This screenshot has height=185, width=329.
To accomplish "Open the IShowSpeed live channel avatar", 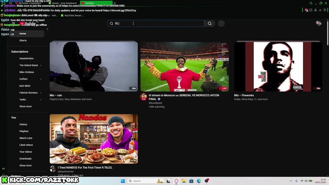I will (144, 97).
